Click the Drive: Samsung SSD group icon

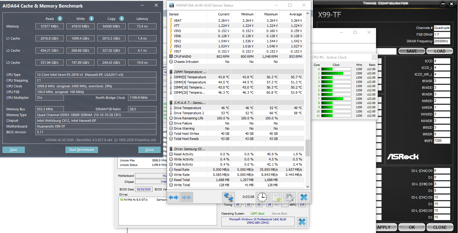[171, 149]
